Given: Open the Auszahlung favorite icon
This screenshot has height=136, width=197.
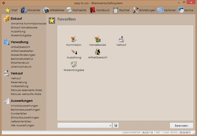Looking at the screenshot, I should point(74,52).
